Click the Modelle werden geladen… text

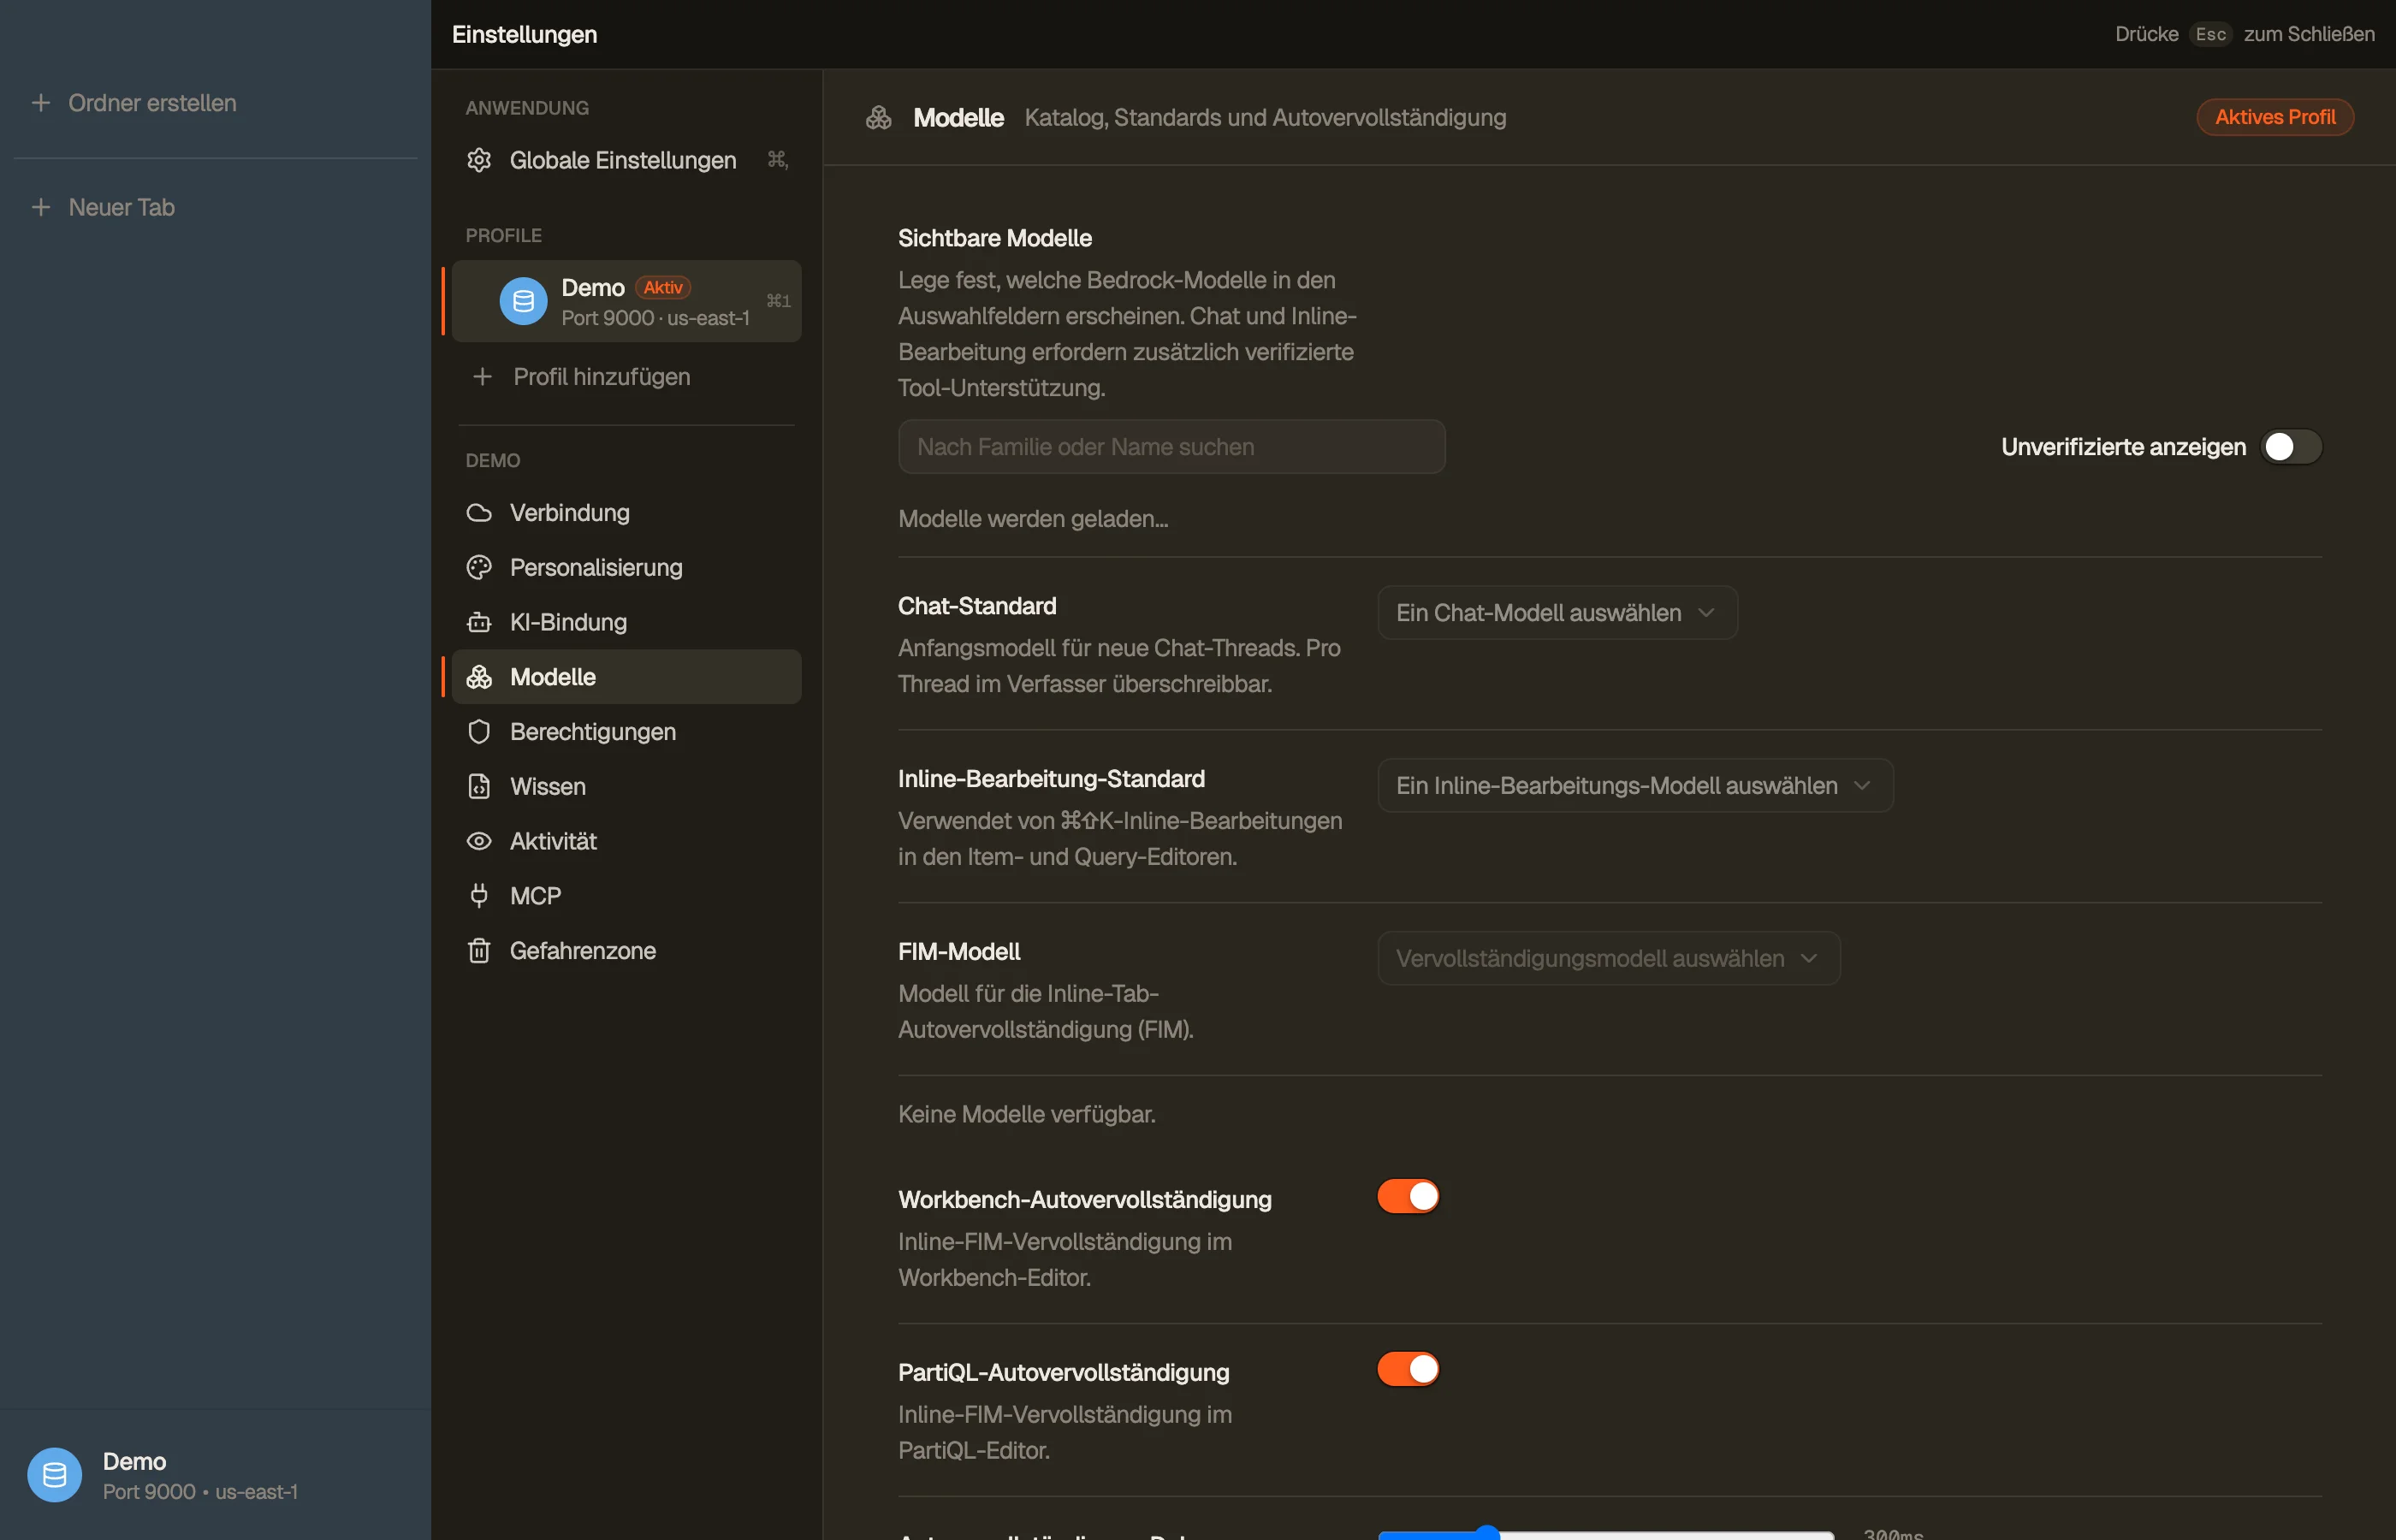[1033, 519]
